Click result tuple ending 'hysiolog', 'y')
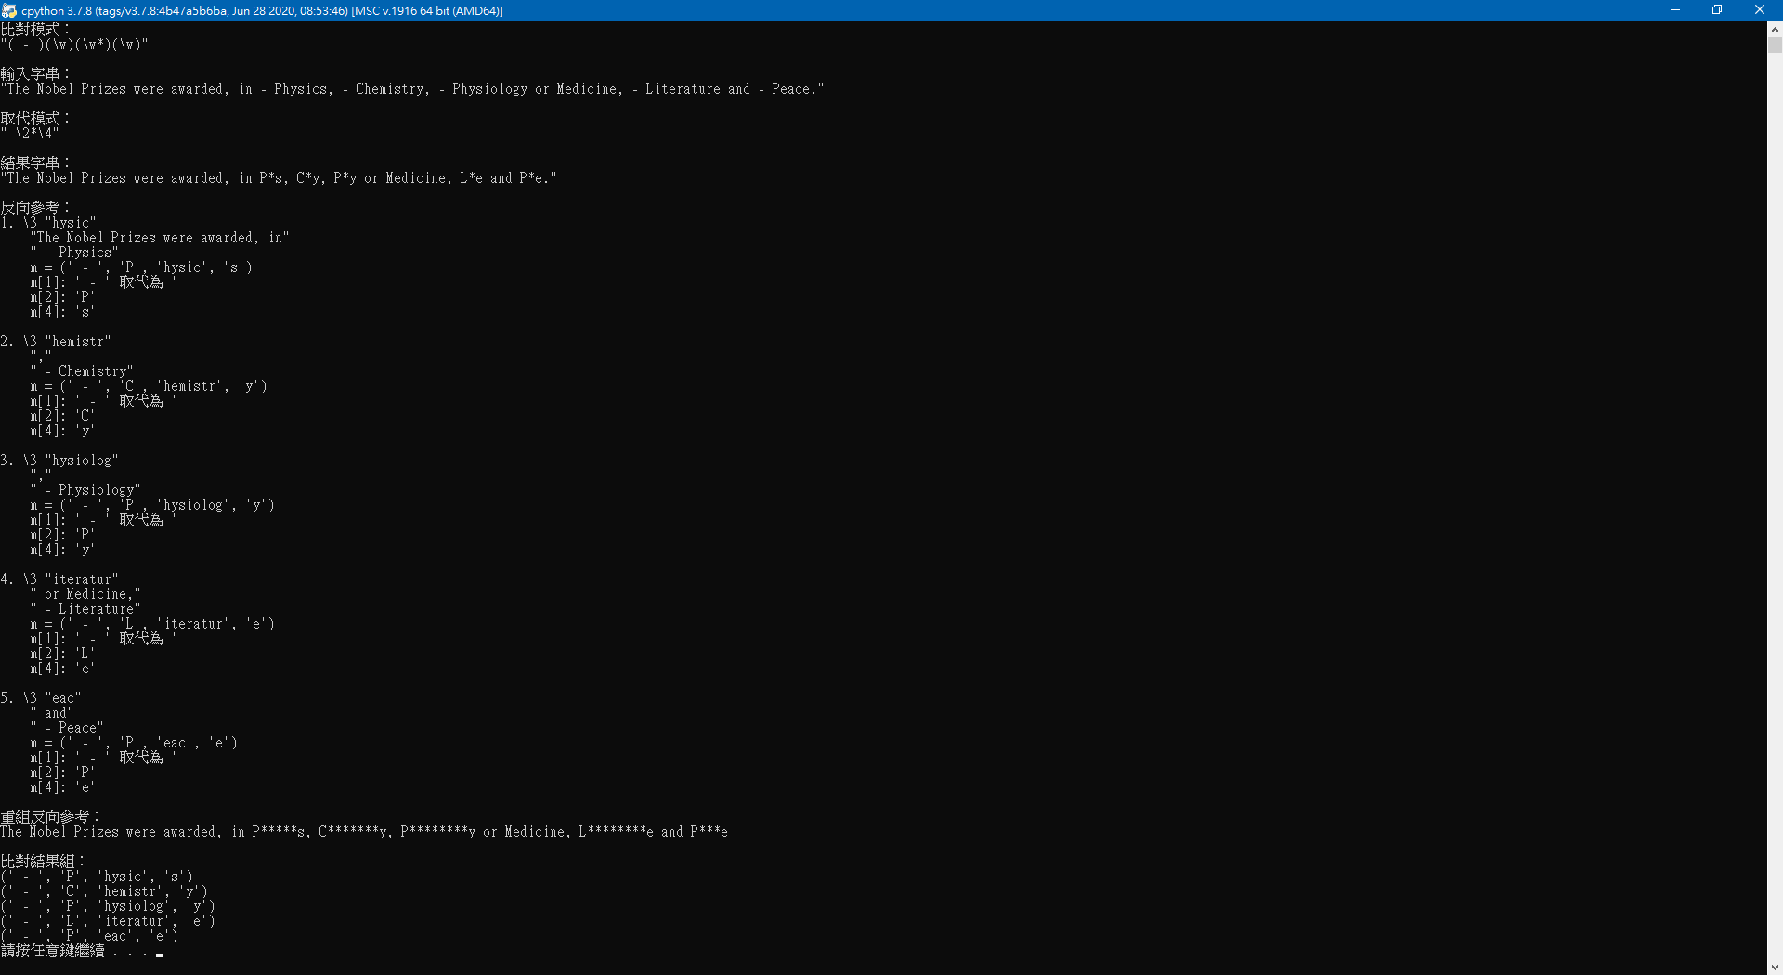 click(x=108, y=906)
